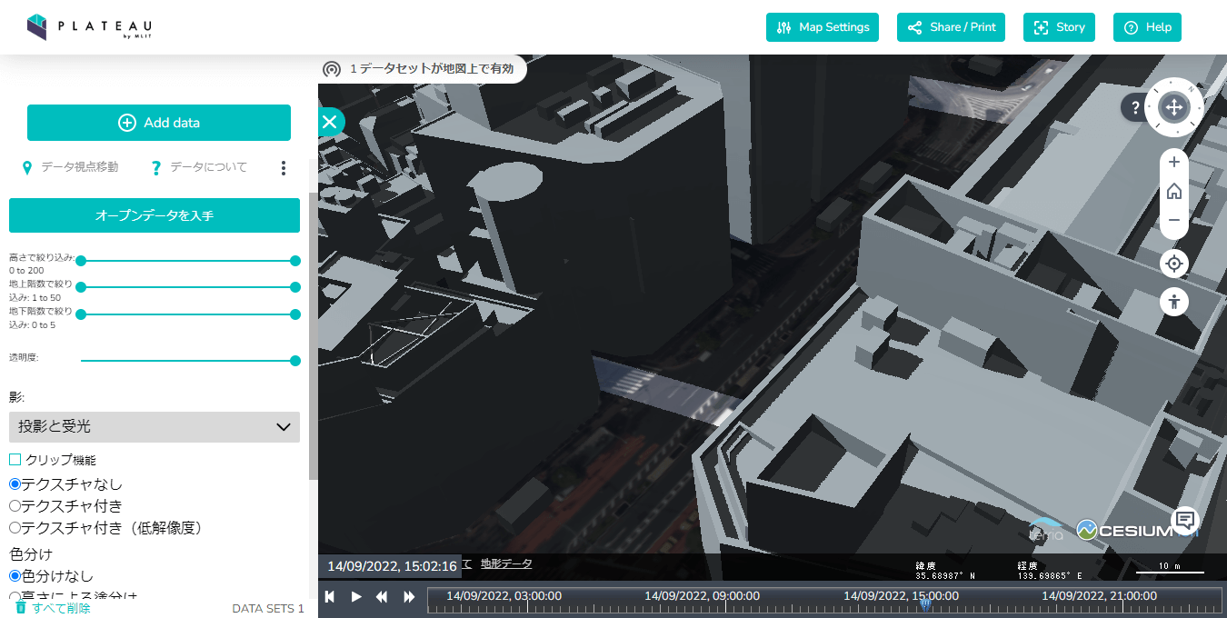Enable the クリップ機能 checkbox

click(14, 460)
